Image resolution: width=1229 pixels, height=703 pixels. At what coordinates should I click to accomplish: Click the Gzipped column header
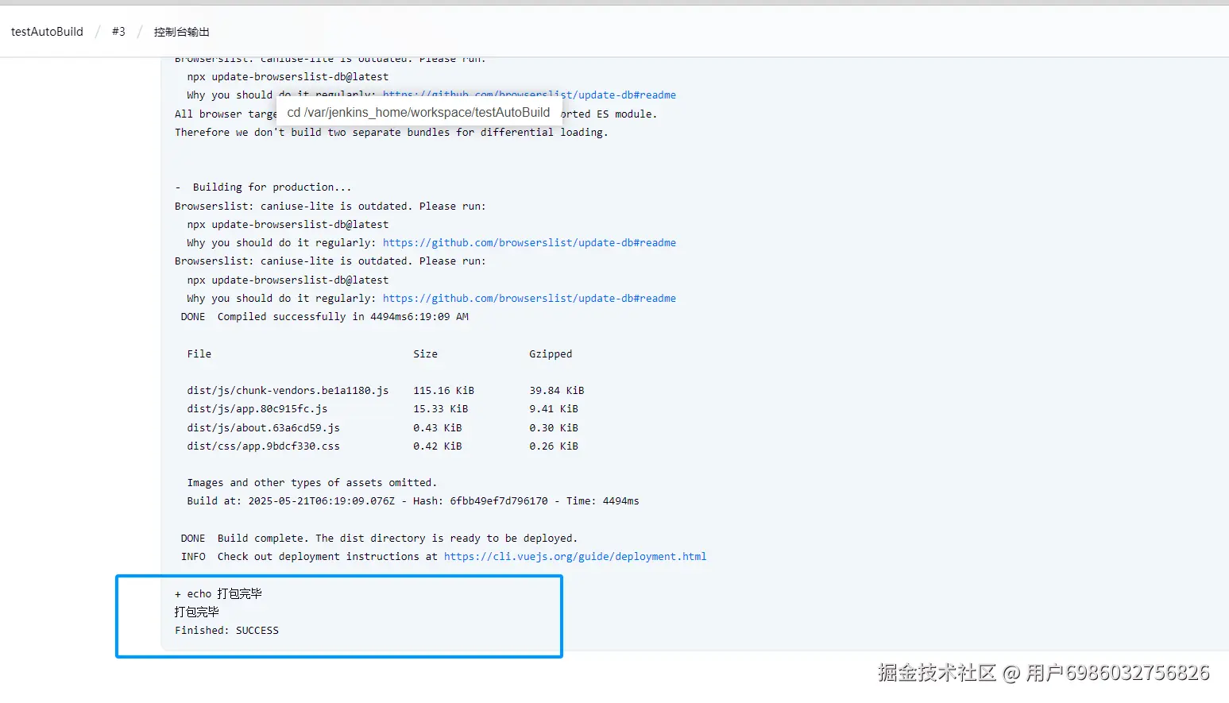pyautogui.click(x=550, y=354)
